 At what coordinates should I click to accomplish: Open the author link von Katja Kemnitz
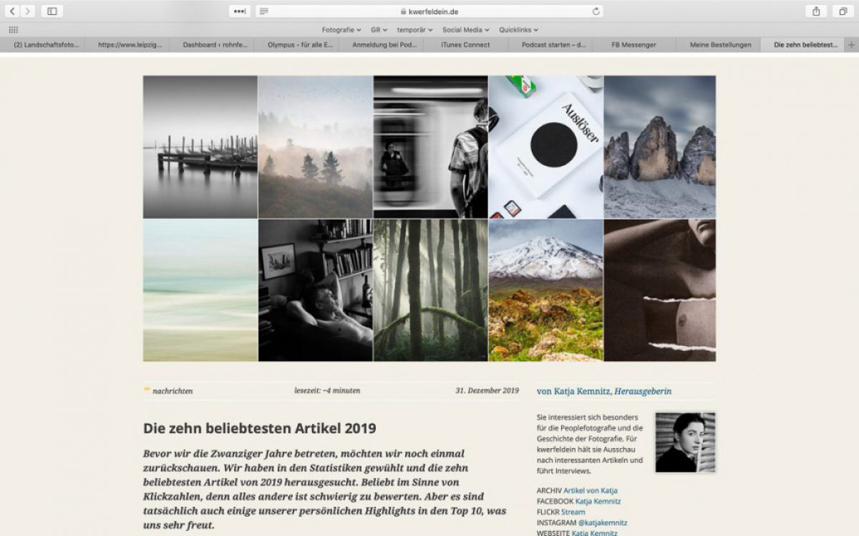[574, 391]
